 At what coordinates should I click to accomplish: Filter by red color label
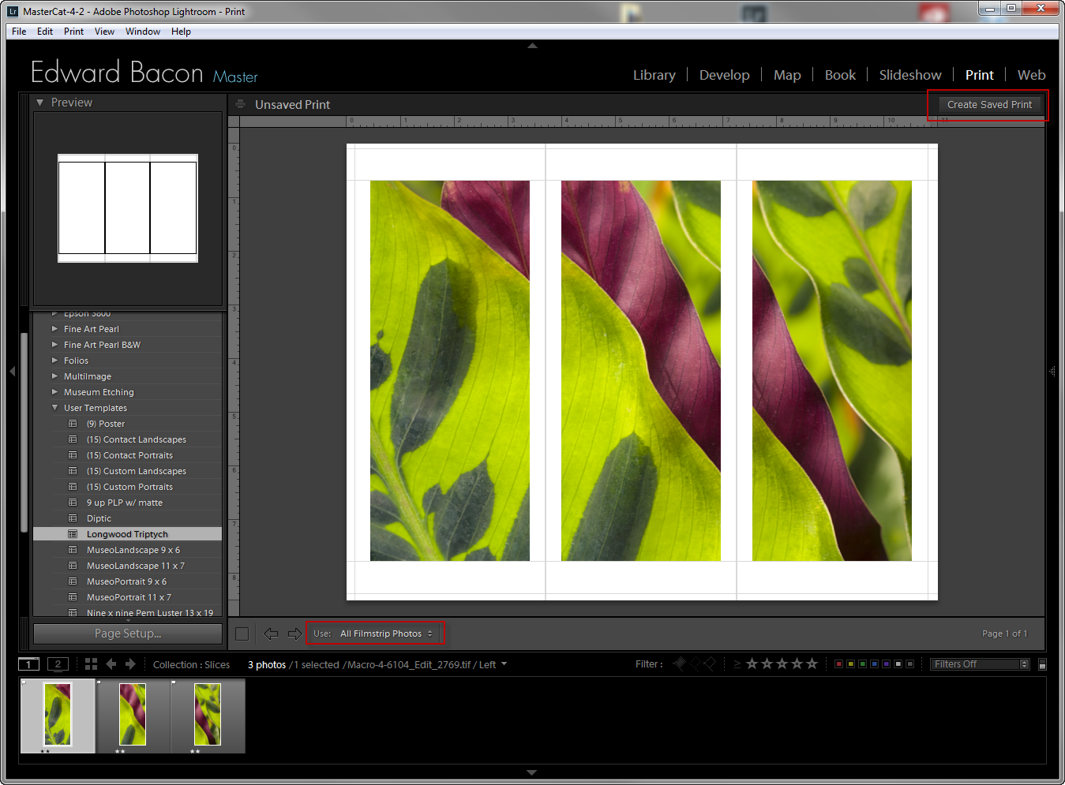[x=838, y=664]
